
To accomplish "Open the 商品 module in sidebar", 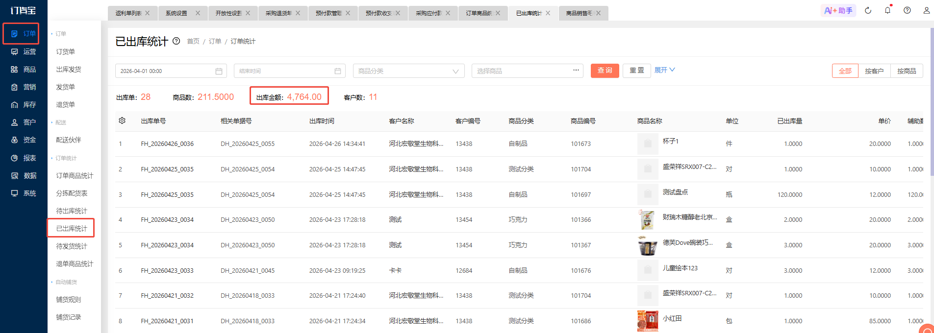I will click(24, 70).
